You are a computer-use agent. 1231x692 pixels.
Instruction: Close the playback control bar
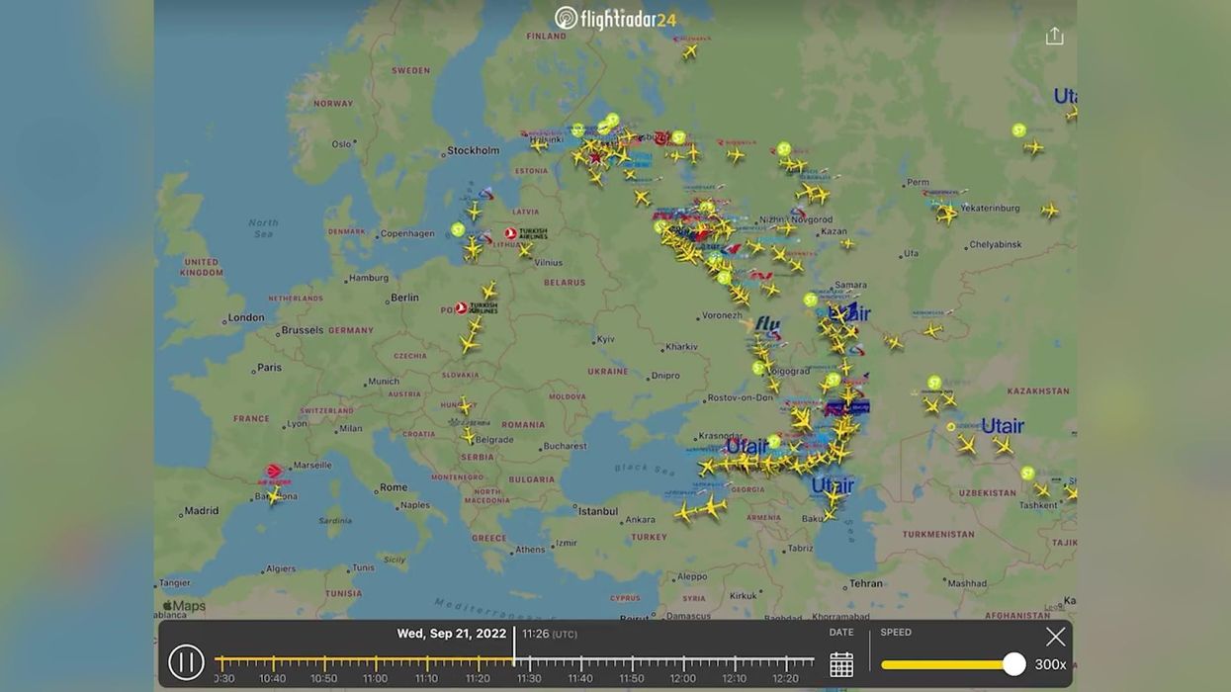(x=1055, y=637)
